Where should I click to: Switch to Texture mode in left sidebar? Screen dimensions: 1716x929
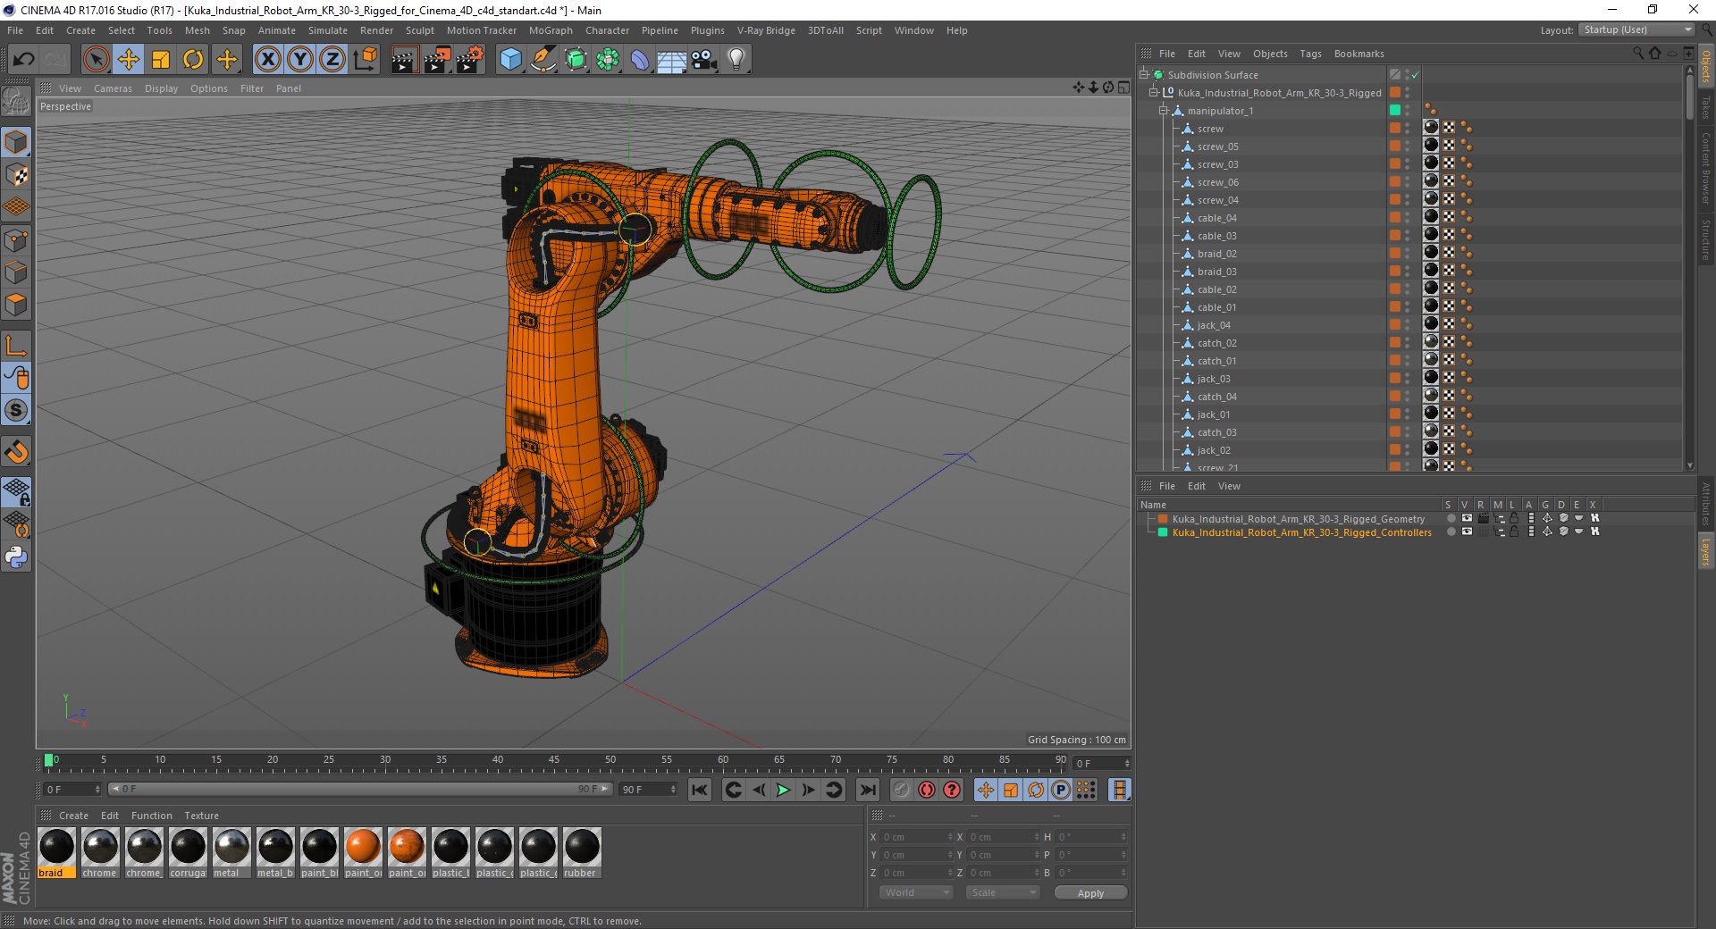pos(16,174)
